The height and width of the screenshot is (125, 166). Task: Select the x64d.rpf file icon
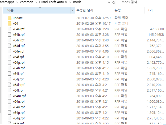[x=10, y=46]
